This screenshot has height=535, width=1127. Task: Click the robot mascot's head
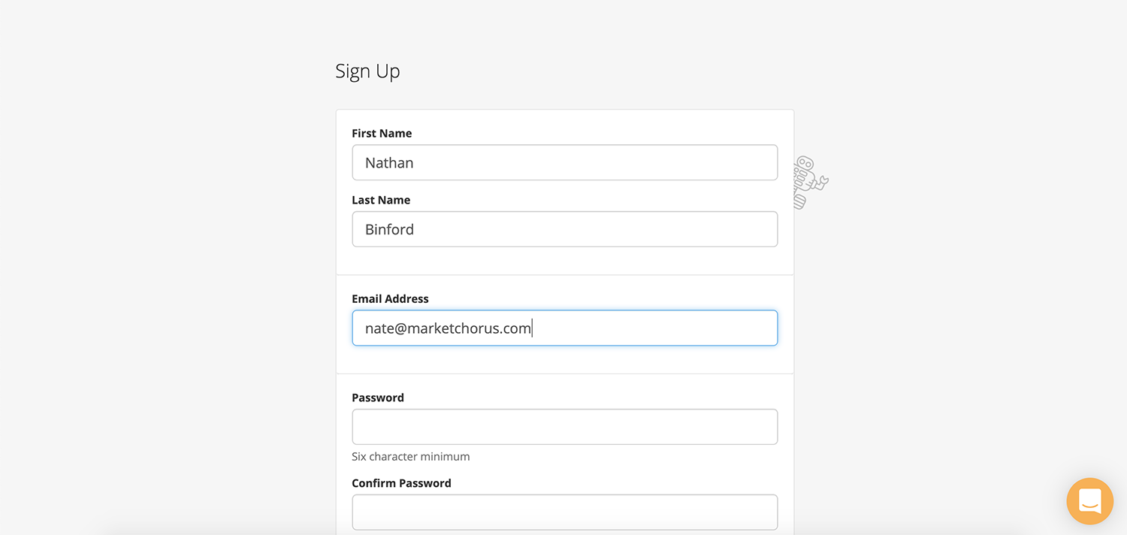(805, 163)
